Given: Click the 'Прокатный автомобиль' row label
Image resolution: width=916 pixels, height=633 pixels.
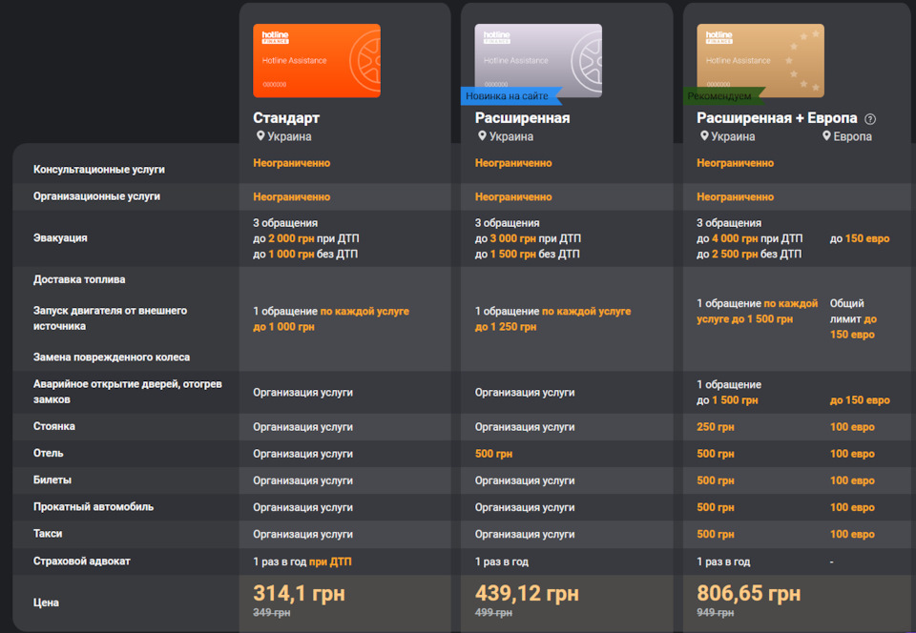Looking at the screenshot, I should (94, 507).
